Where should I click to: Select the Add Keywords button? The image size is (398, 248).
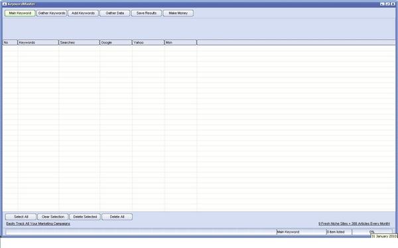84,13
